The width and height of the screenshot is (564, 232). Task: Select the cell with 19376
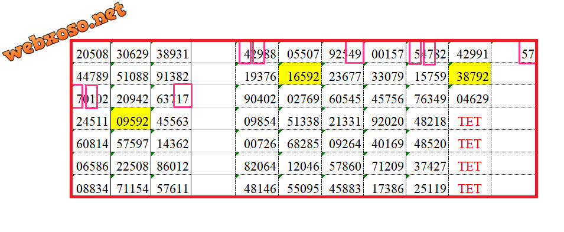pyautogui.click(x=257, y=74)
